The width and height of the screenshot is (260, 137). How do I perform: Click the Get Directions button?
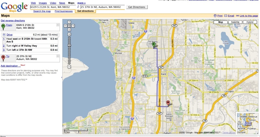point(137,7)
